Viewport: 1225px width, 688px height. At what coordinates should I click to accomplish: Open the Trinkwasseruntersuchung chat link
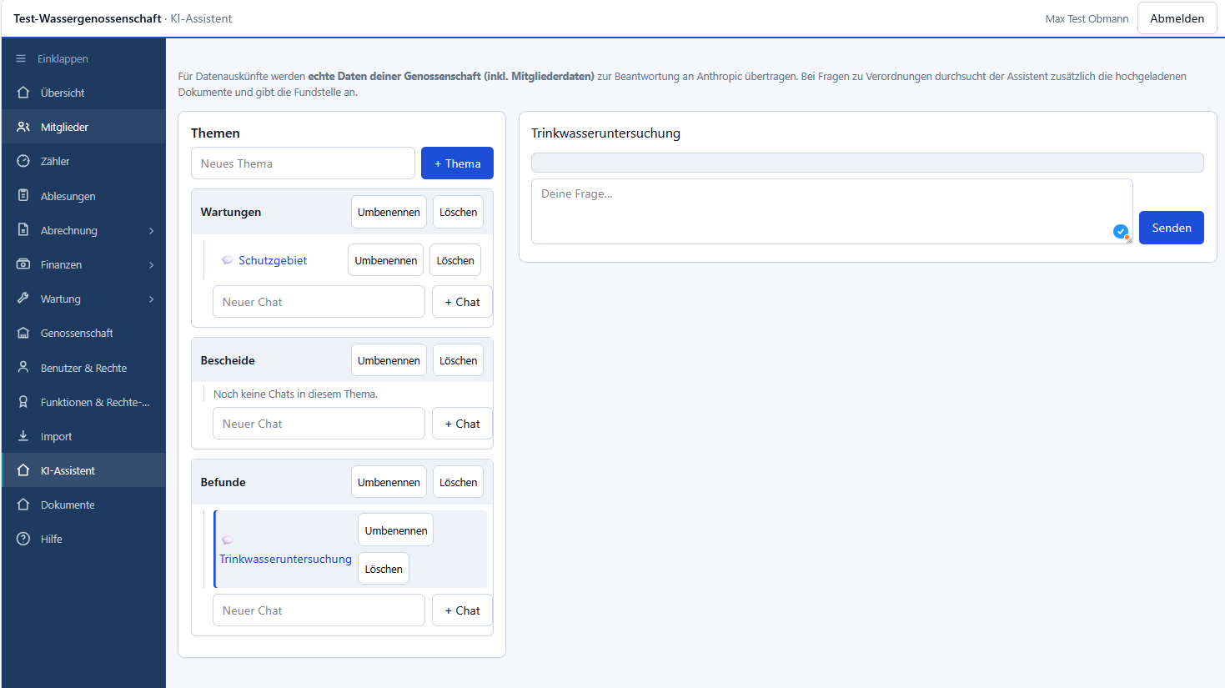coord(285,559)
